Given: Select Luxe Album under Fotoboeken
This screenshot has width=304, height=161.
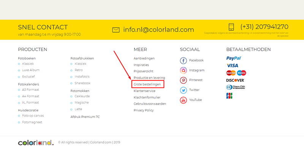Looking at the screenshot, I should [x=31, y=70].
